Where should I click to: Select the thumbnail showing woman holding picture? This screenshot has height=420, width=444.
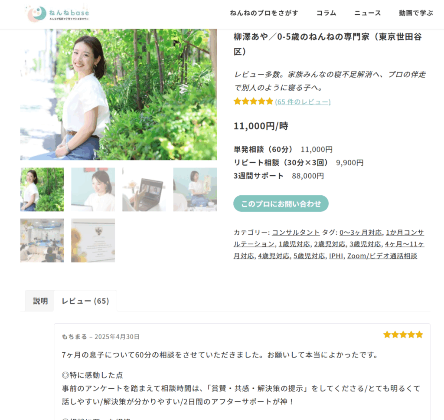pos(195,189)
